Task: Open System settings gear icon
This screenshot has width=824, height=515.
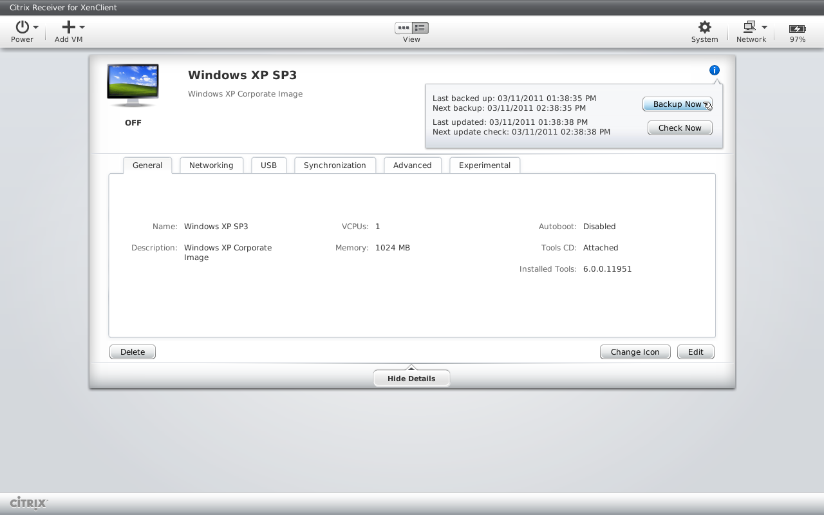Action: [705, 27]
